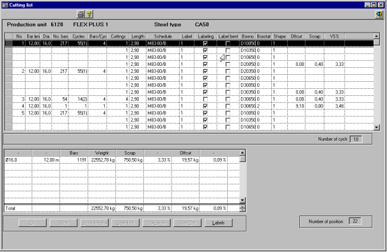Click the Number of cycle field
Image resolution: width=387 pixels, height=252 pixels.
click(356, 139)
